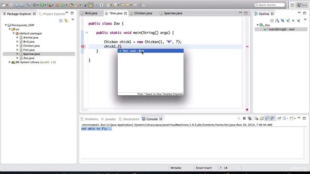
Task: Toggle Hide Static Members in Outline
Action: 288,21
